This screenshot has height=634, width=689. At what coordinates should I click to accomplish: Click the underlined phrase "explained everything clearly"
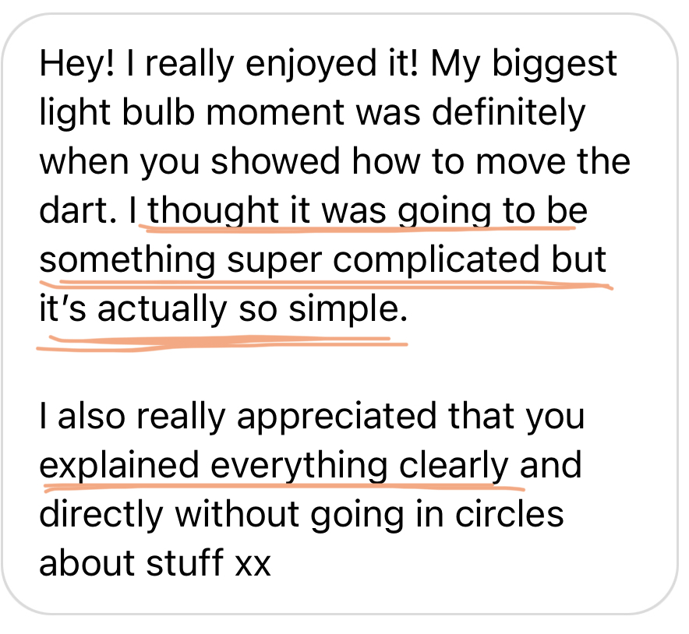274,467
